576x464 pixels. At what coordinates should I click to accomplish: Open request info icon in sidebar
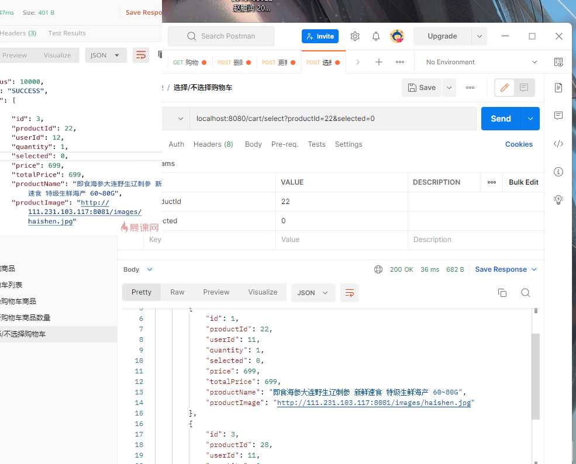[x=558, y=171]
